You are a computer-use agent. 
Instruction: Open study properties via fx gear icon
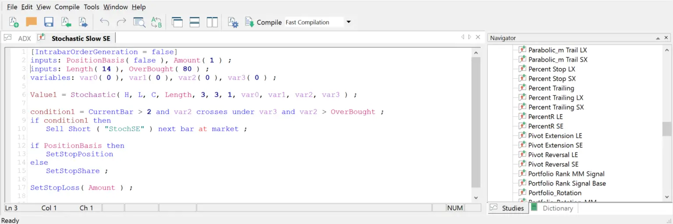[x=233, y=22]
